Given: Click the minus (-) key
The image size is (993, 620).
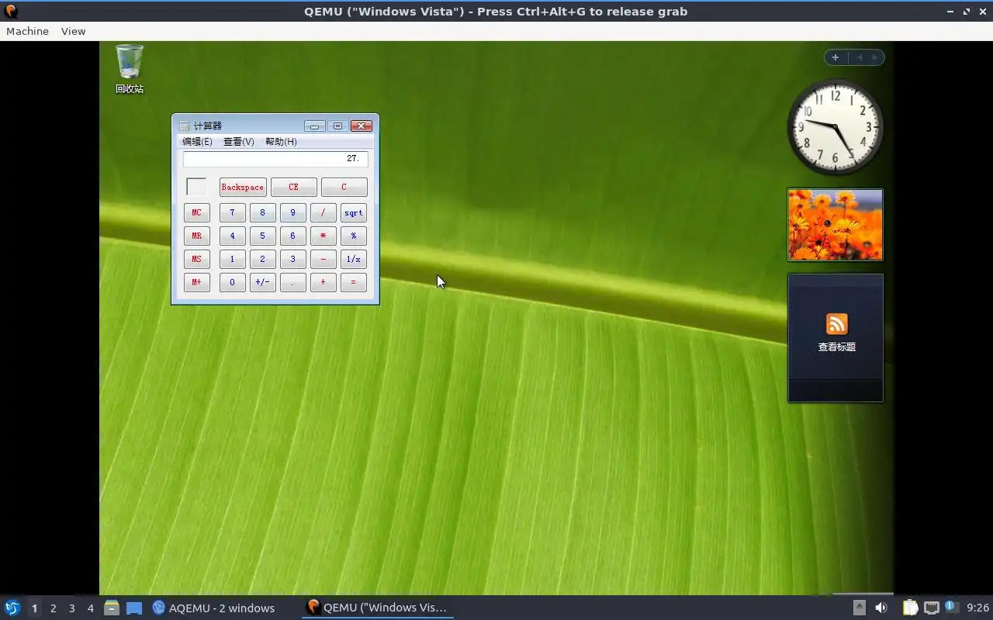Looking at the screenshot, I should tap(323, 259).
